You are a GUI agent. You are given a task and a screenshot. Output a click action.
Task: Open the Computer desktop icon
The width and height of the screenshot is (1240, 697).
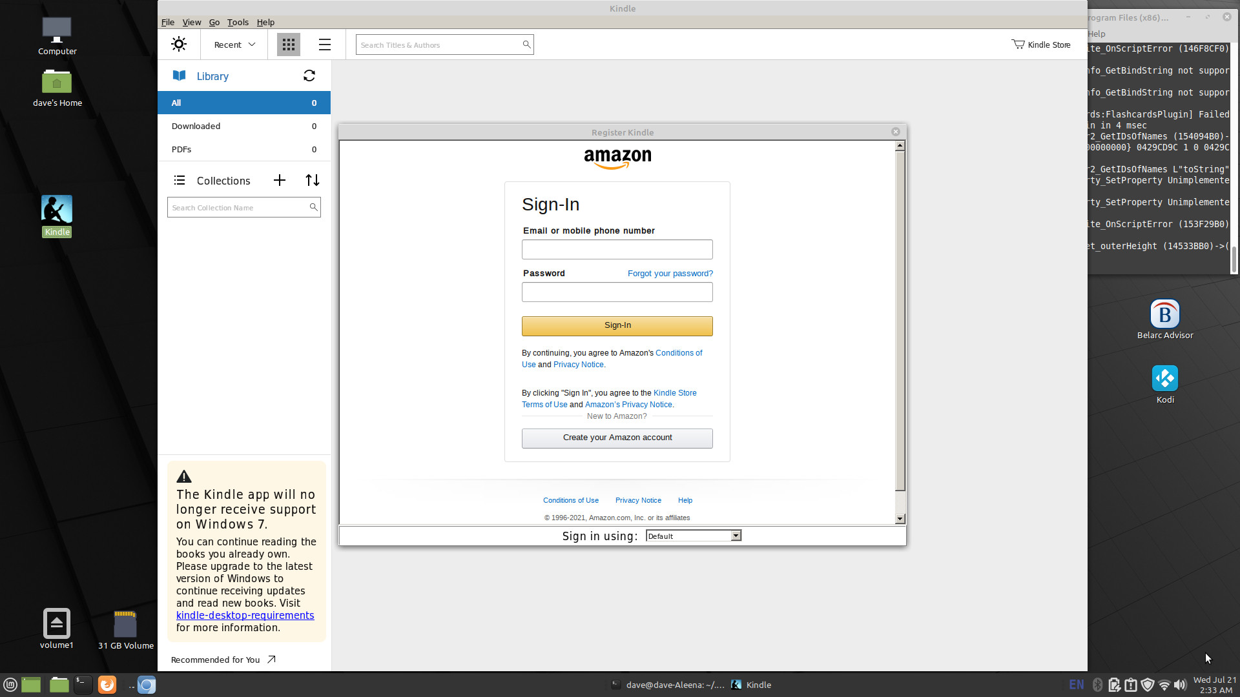tap(57, 36)
